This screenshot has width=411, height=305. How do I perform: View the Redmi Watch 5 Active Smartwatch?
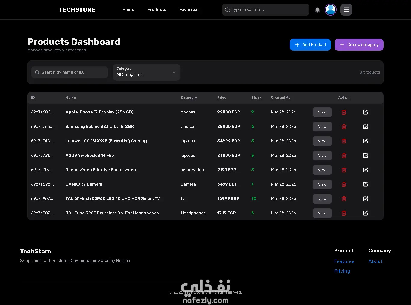[322, 170]
